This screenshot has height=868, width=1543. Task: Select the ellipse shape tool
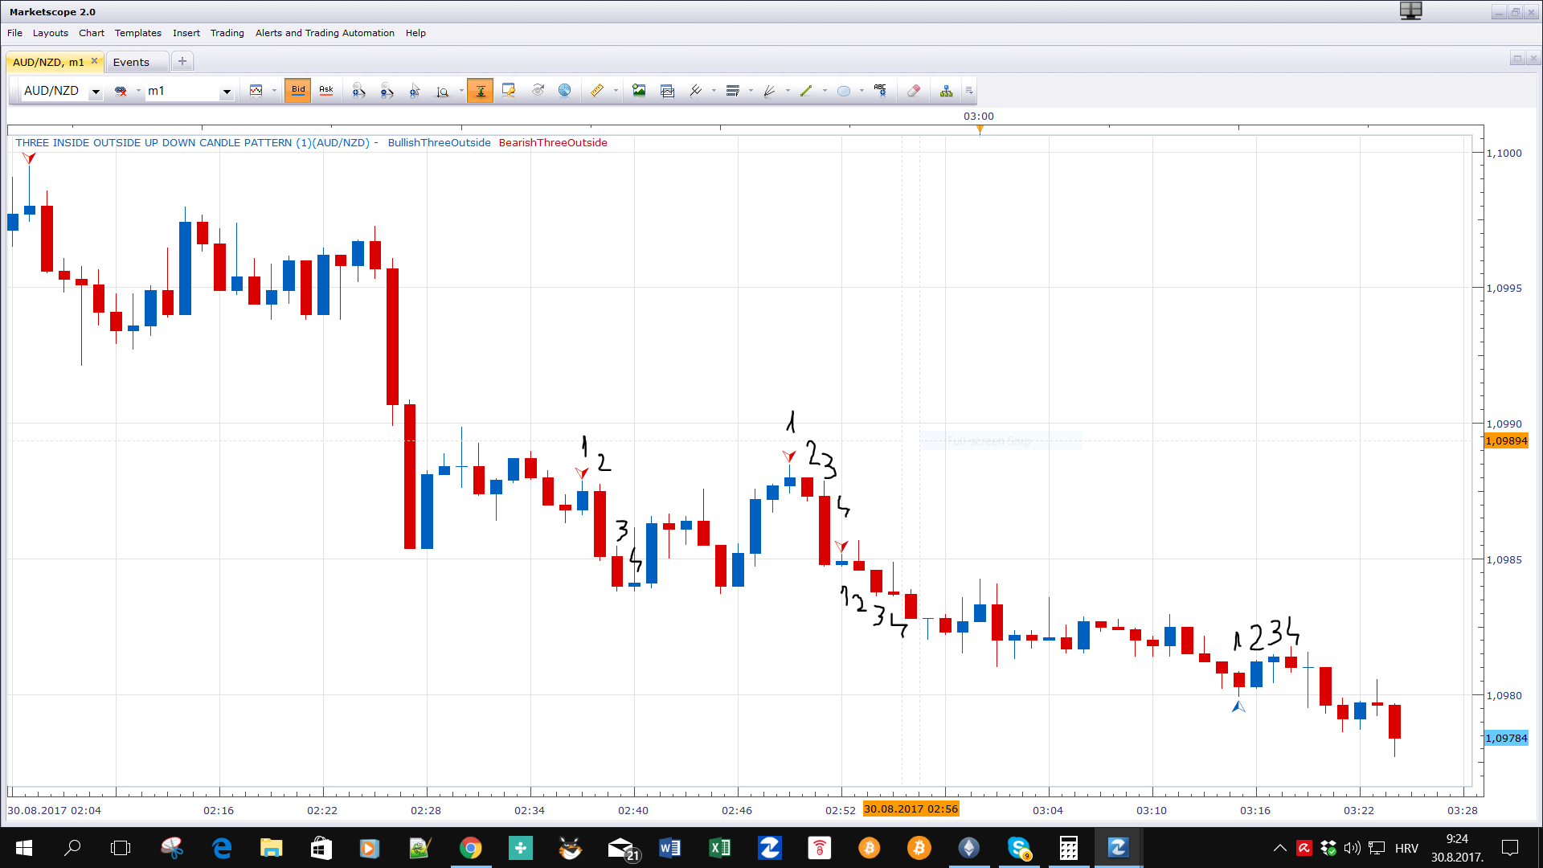pyautogui.click(x=843, y=91)
